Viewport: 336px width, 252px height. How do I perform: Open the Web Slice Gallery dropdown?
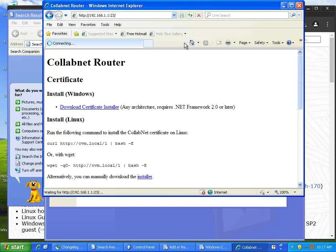(x=168, y=34)
